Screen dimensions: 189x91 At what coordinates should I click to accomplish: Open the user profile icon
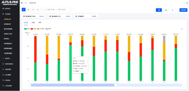pyautogui.click(x=187, y=3)
